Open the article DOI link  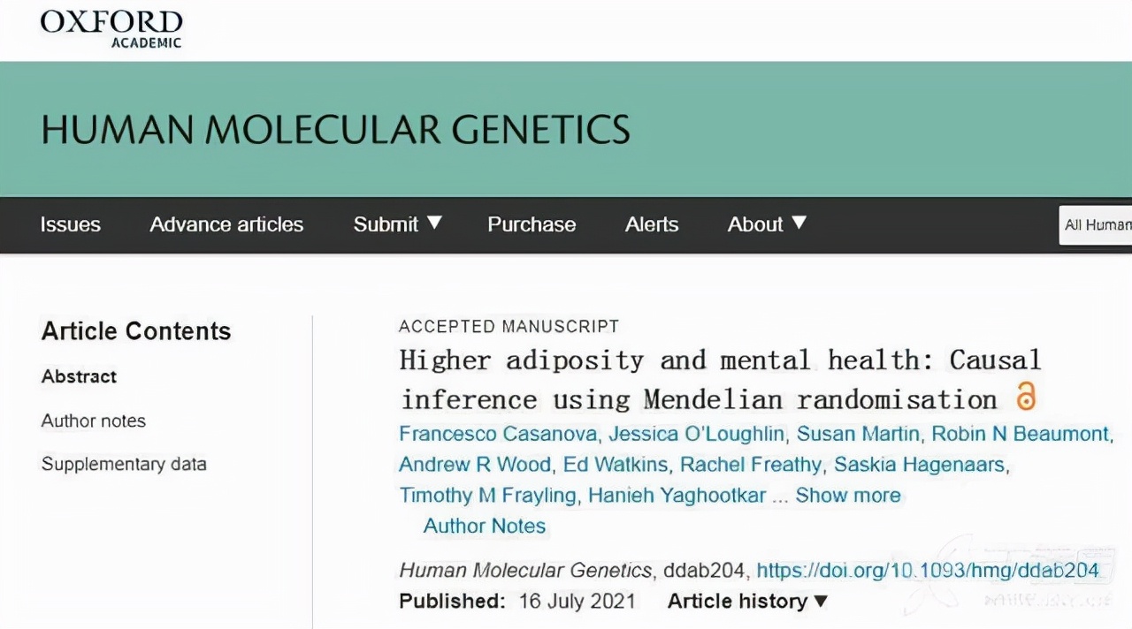928,571
